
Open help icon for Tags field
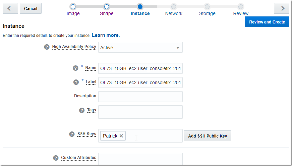pyautogui.click(x=82, y=110)
